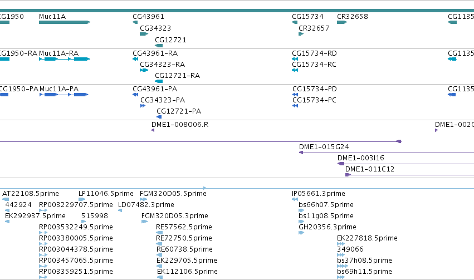This screenshot has width=474, height=280.
Task: Select the Muc11A-RA transcript glyph
Action: (x=65, y=59)
